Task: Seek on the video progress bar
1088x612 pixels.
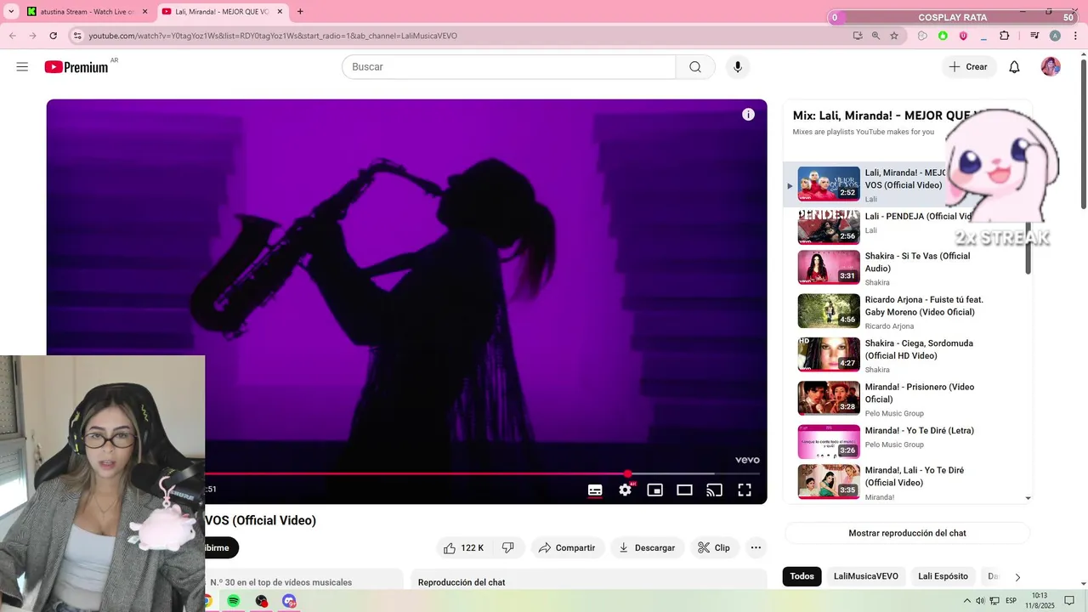Action: point(482,473)
